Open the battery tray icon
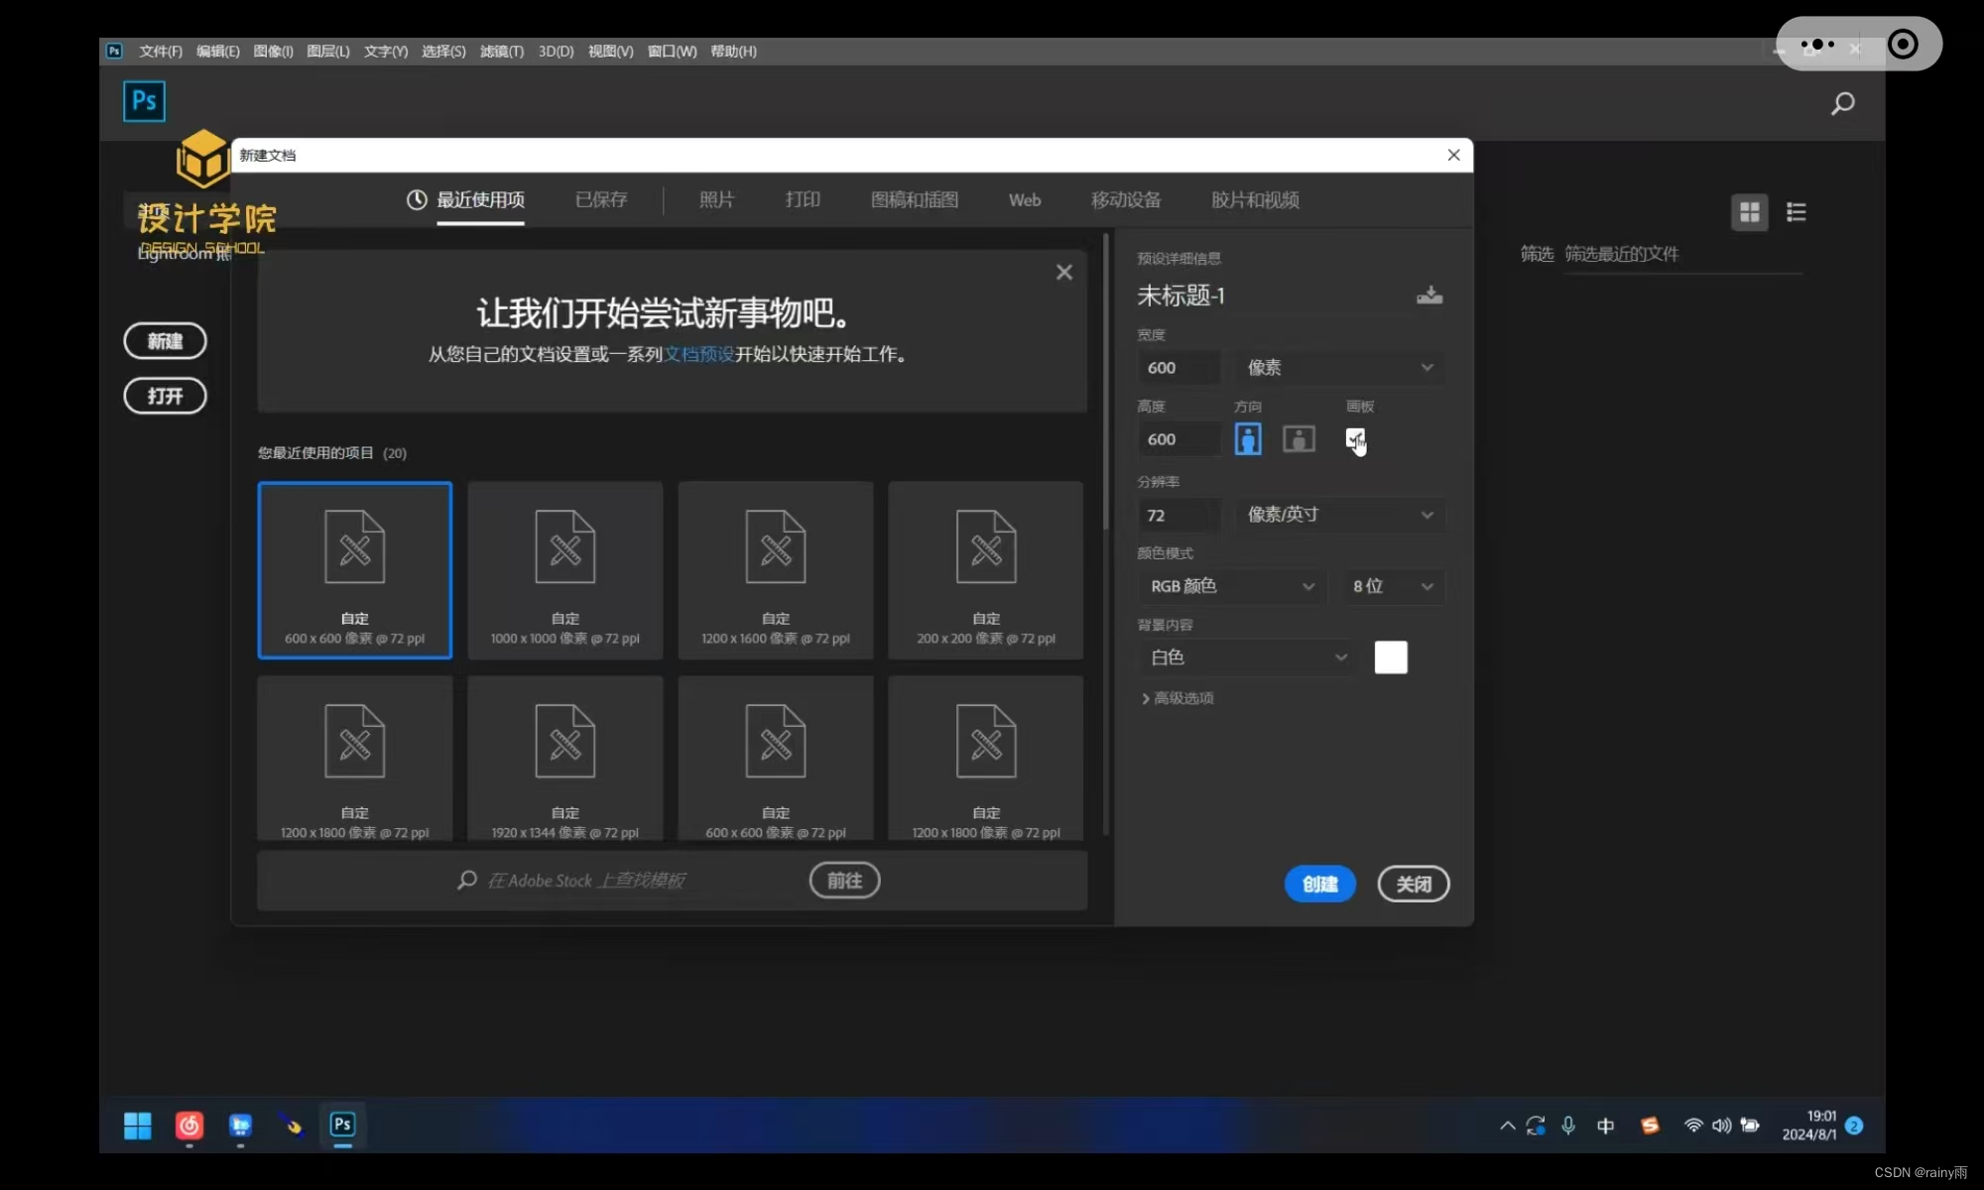The height and width of the screenshot is (1190, 1984). 1750,1126
